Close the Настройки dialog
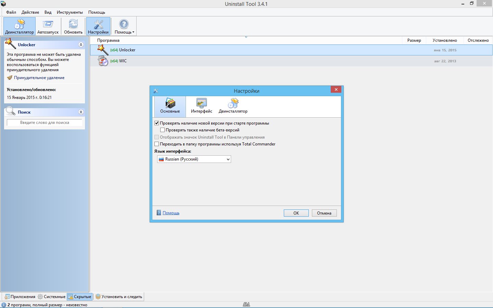This screenshot has width=493, height=308. point(336,89)
